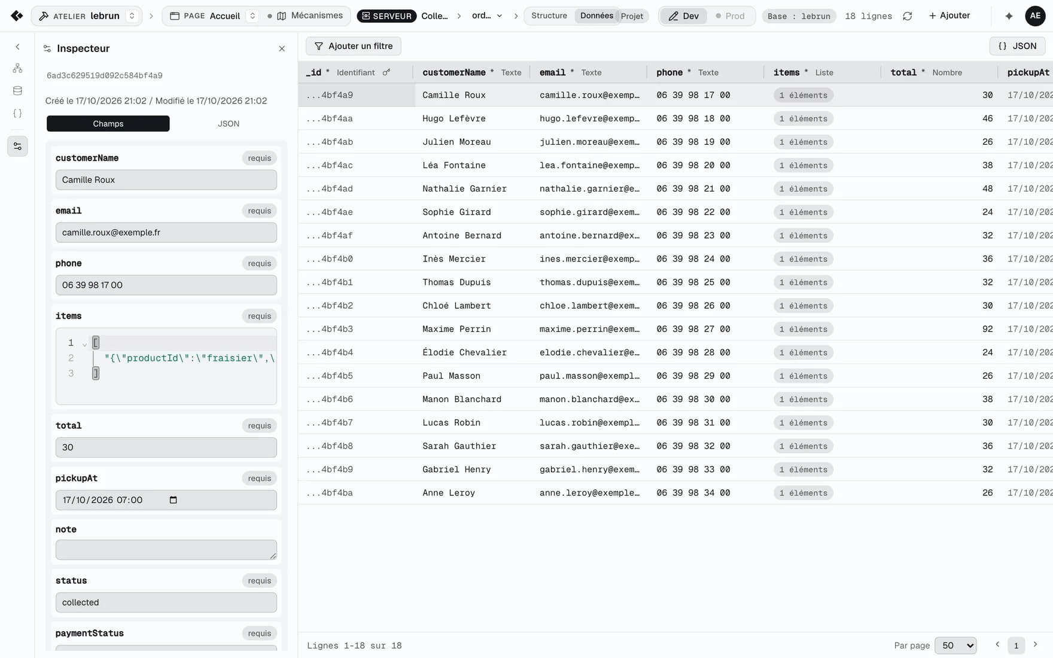The image size is (1053, 658).
Task: Click the Base : lebrun badge
Action: pyautogui.click(x=799, y=16)
